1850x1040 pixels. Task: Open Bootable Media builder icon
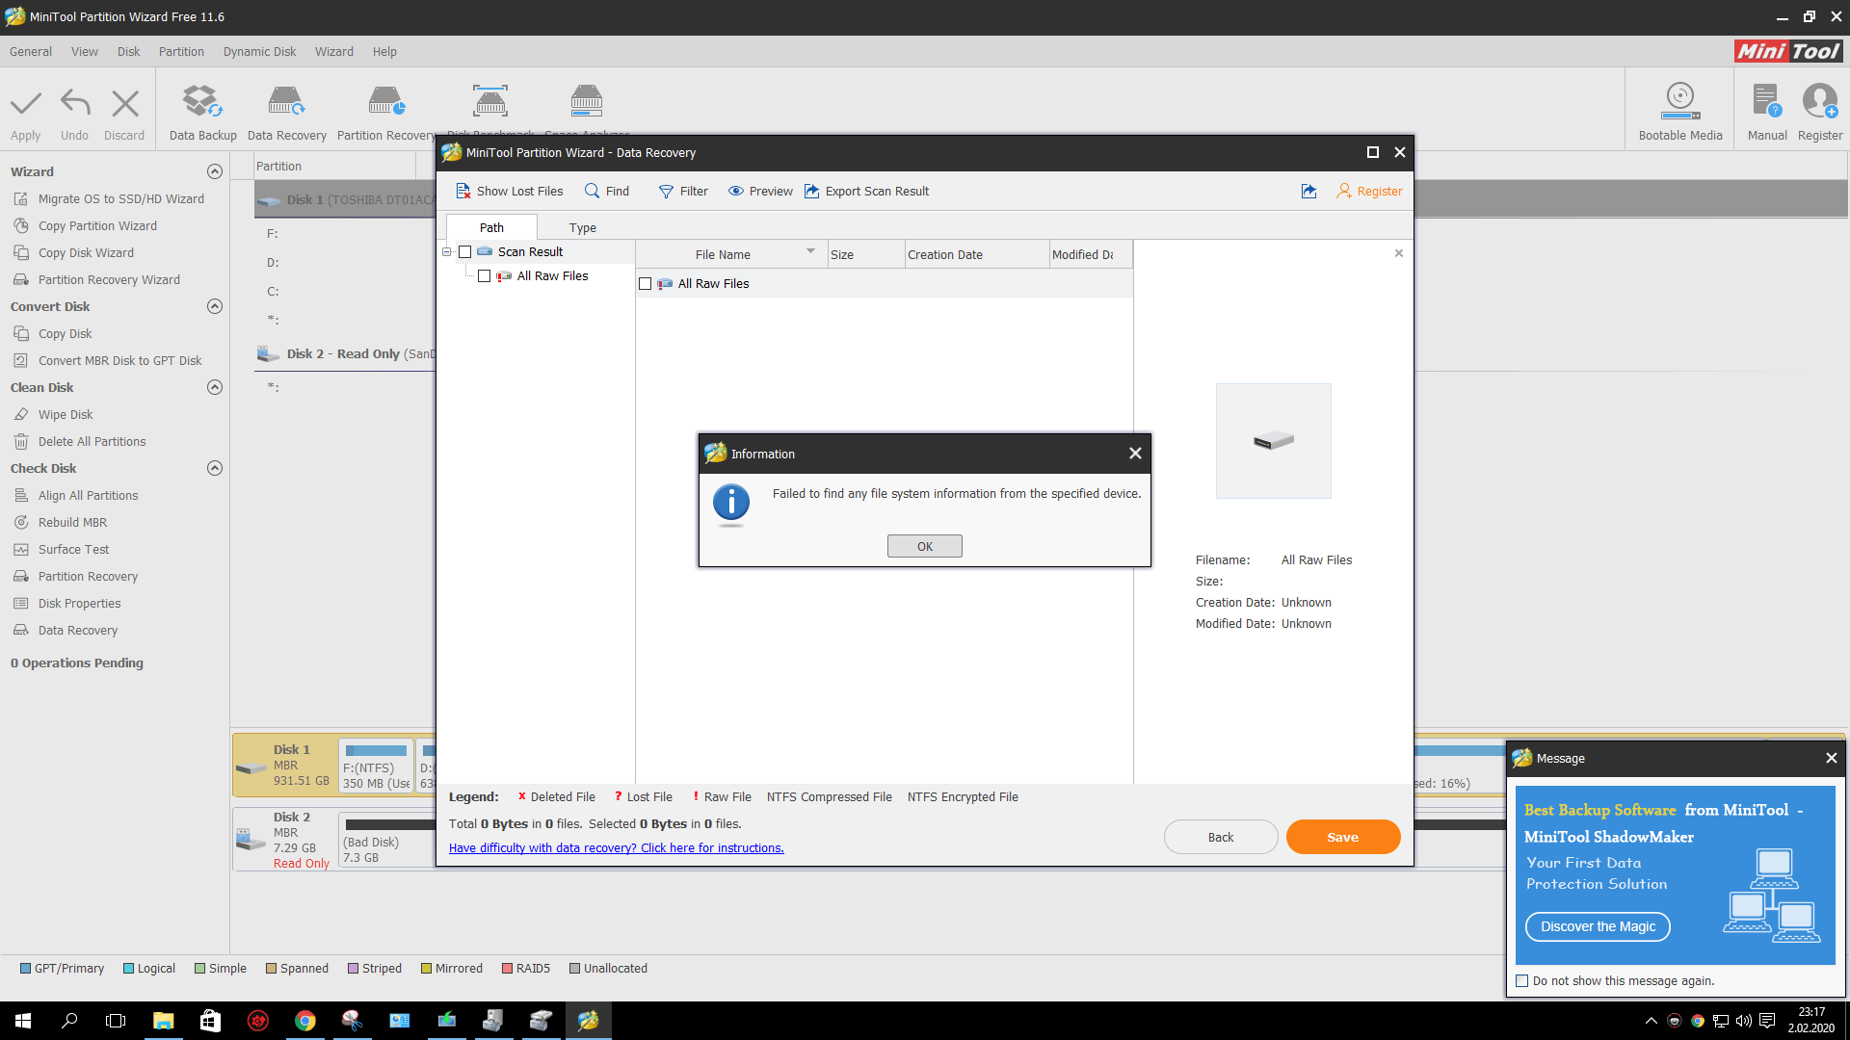coord(1679,100)
